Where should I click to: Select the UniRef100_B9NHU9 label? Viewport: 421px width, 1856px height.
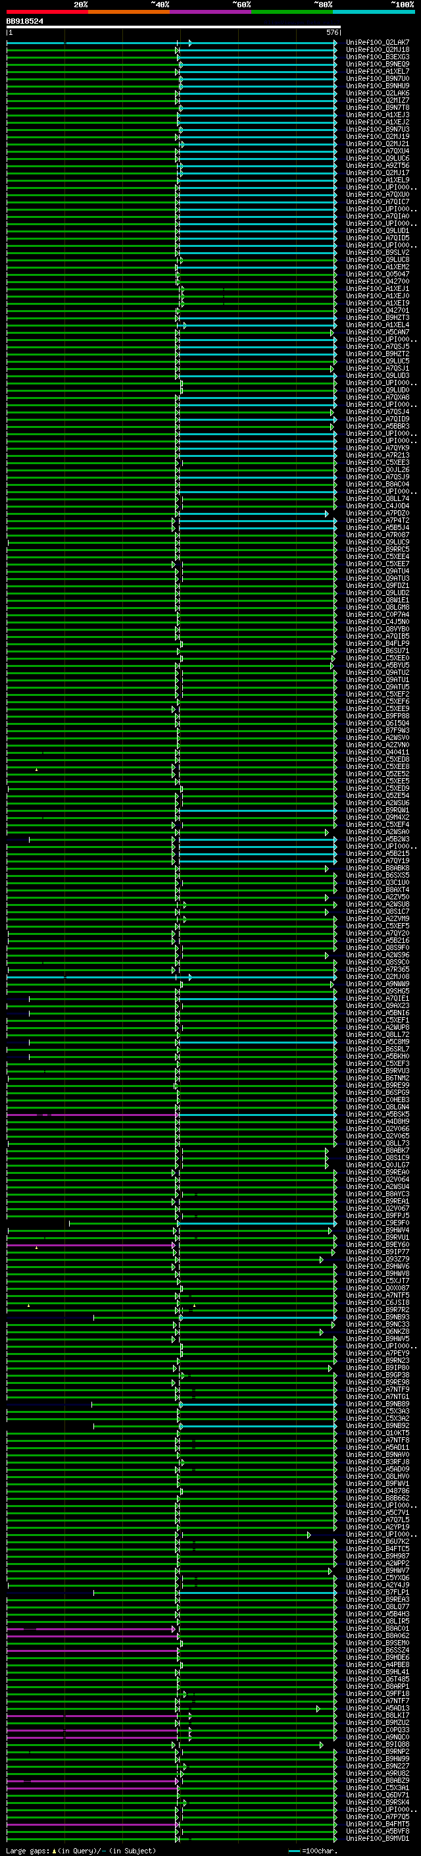tap(378, 86)
